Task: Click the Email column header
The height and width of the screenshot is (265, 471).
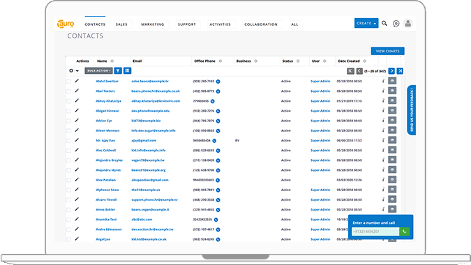Action: 137,61
